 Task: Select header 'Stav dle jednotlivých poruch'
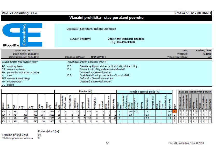pos(195,92)
